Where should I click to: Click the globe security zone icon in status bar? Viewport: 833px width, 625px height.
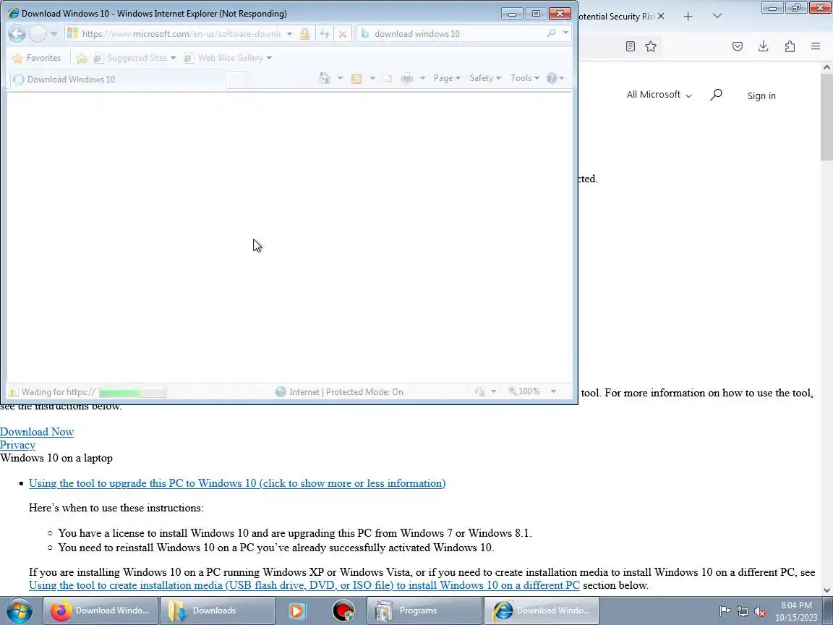[x=281, y=391]
